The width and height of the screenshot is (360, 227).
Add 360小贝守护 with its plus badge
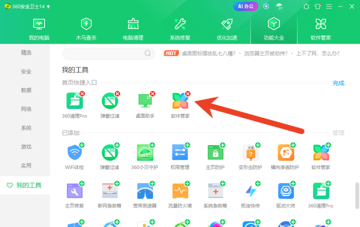[152, 145]
